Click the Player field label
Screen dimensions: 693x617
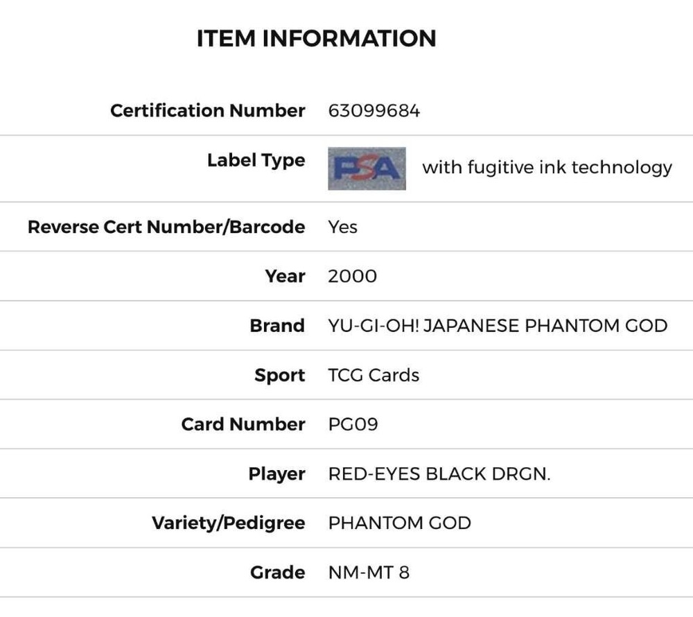point(277,474)
